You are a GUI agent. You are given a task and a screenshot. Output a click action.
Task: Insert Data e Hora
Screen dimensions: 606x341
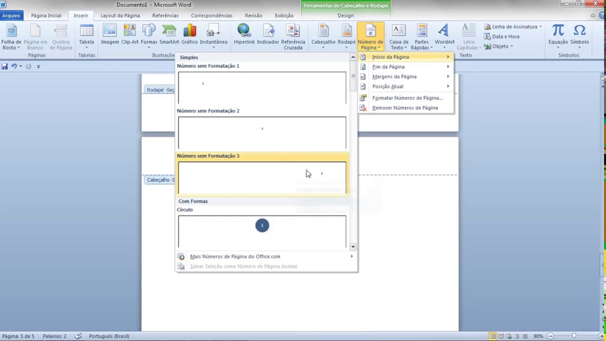(x=502, y=36)
